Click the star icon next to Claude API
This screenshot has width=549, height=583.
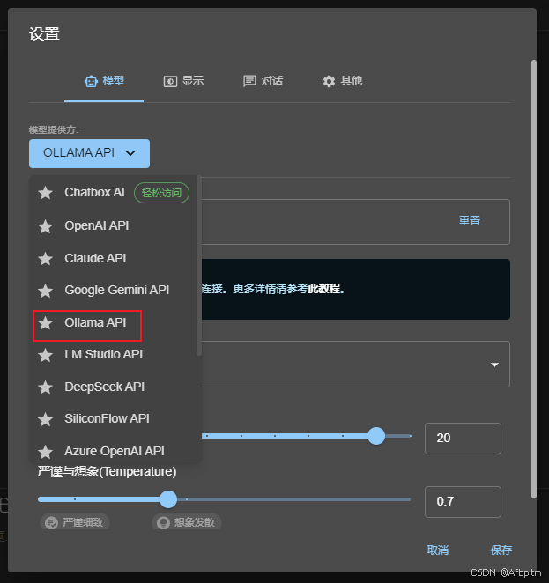pos(45,259)
